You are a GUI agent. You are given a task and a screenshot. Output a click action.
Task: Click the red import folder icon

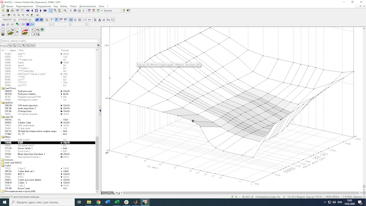pyautogui.click(x=25, y=32)
